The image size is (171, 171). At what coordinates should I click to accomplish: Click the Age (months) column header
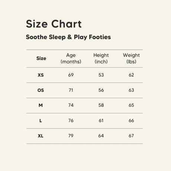(71, 58)
